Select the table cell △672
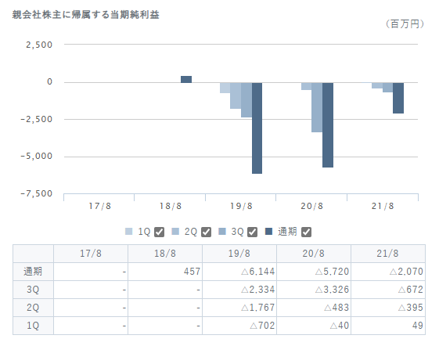 click(x=388, y=290)
